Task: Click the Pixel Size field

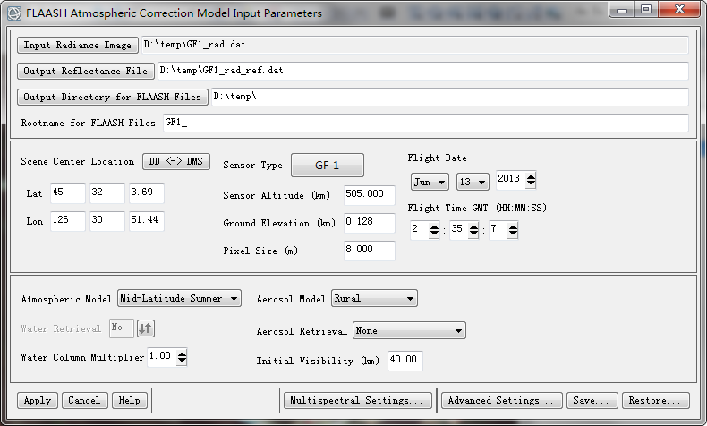Action: [x=370, y=251]
